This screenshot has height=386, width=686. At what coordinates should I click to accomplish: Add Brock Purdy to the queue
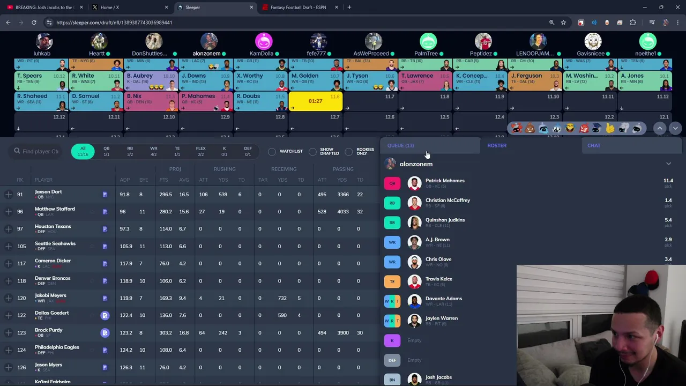pos(8,333)
